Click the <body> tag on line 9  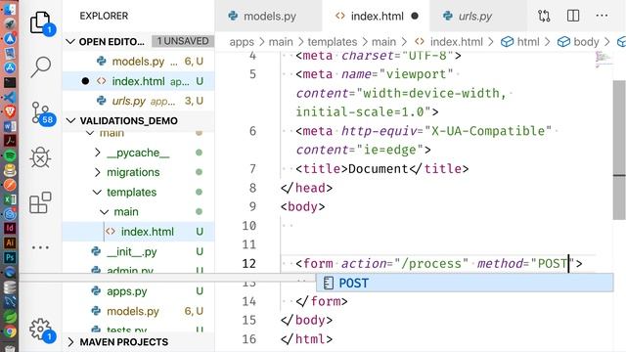(x=302, y=206)
